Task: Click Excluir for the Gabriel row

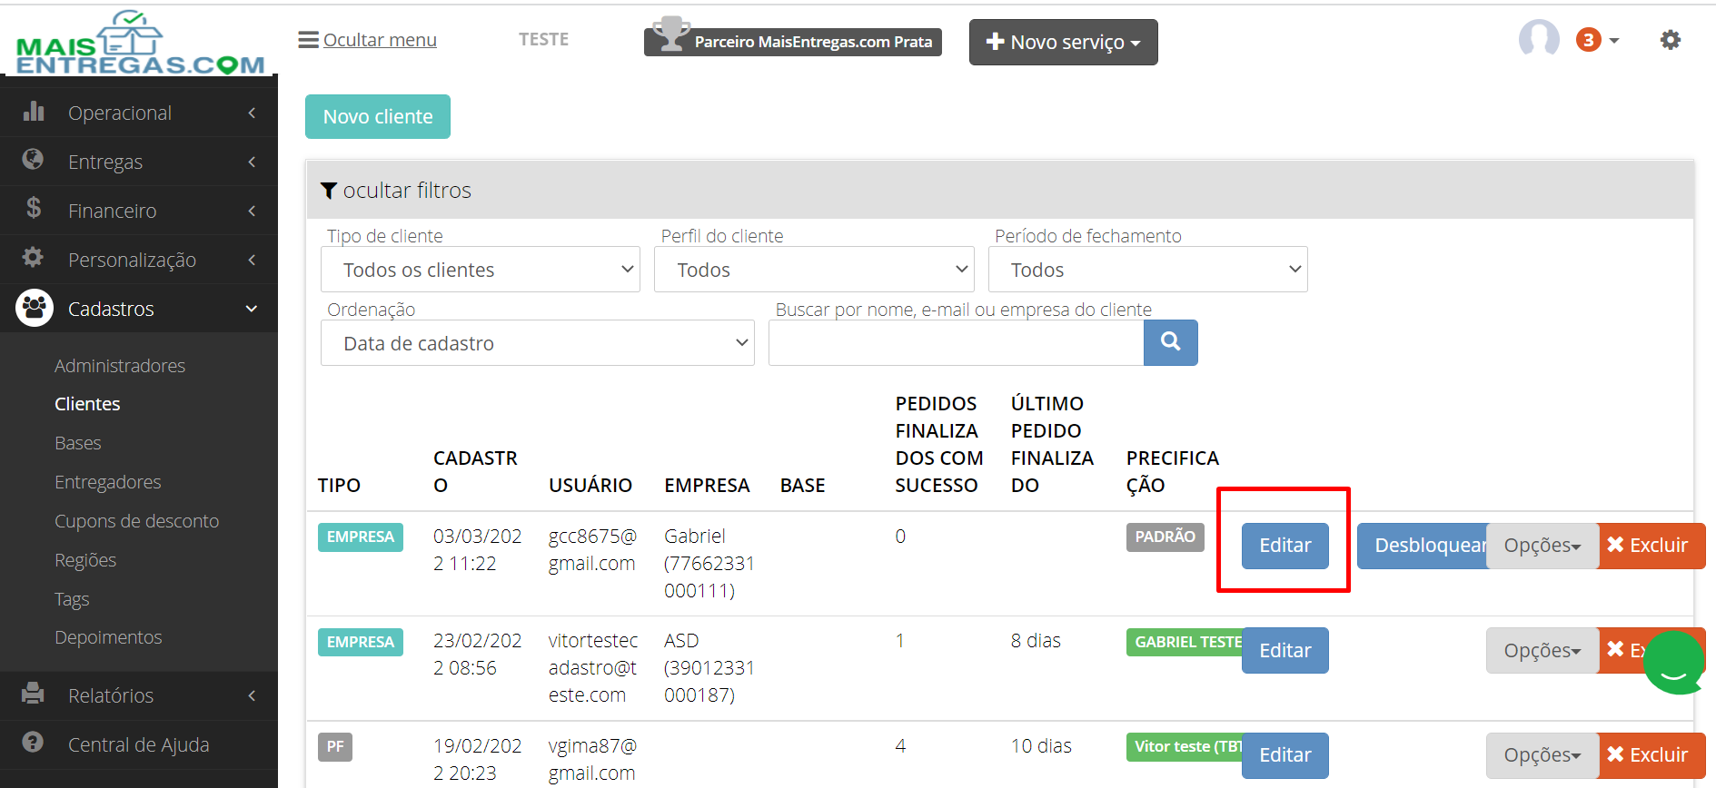Action: 1652,546
